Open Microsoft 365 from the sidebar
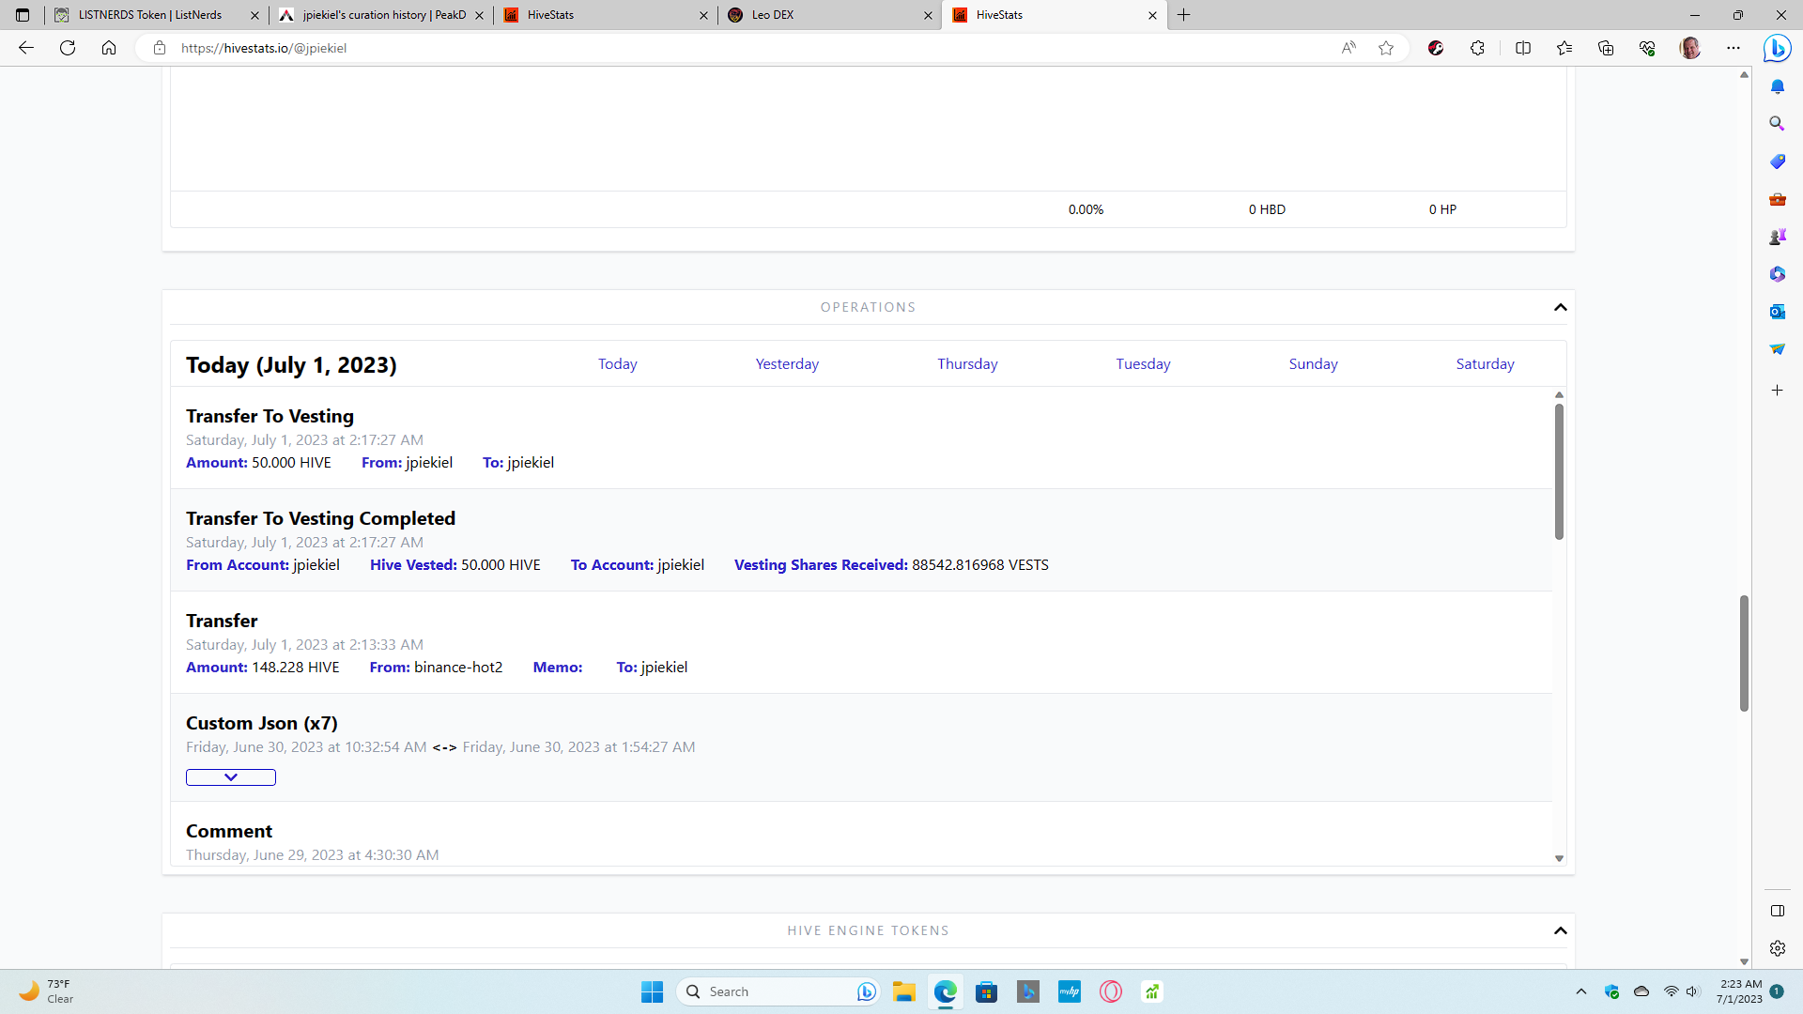Viewport: 1803px width, 1014px height. click(1778, 273)
